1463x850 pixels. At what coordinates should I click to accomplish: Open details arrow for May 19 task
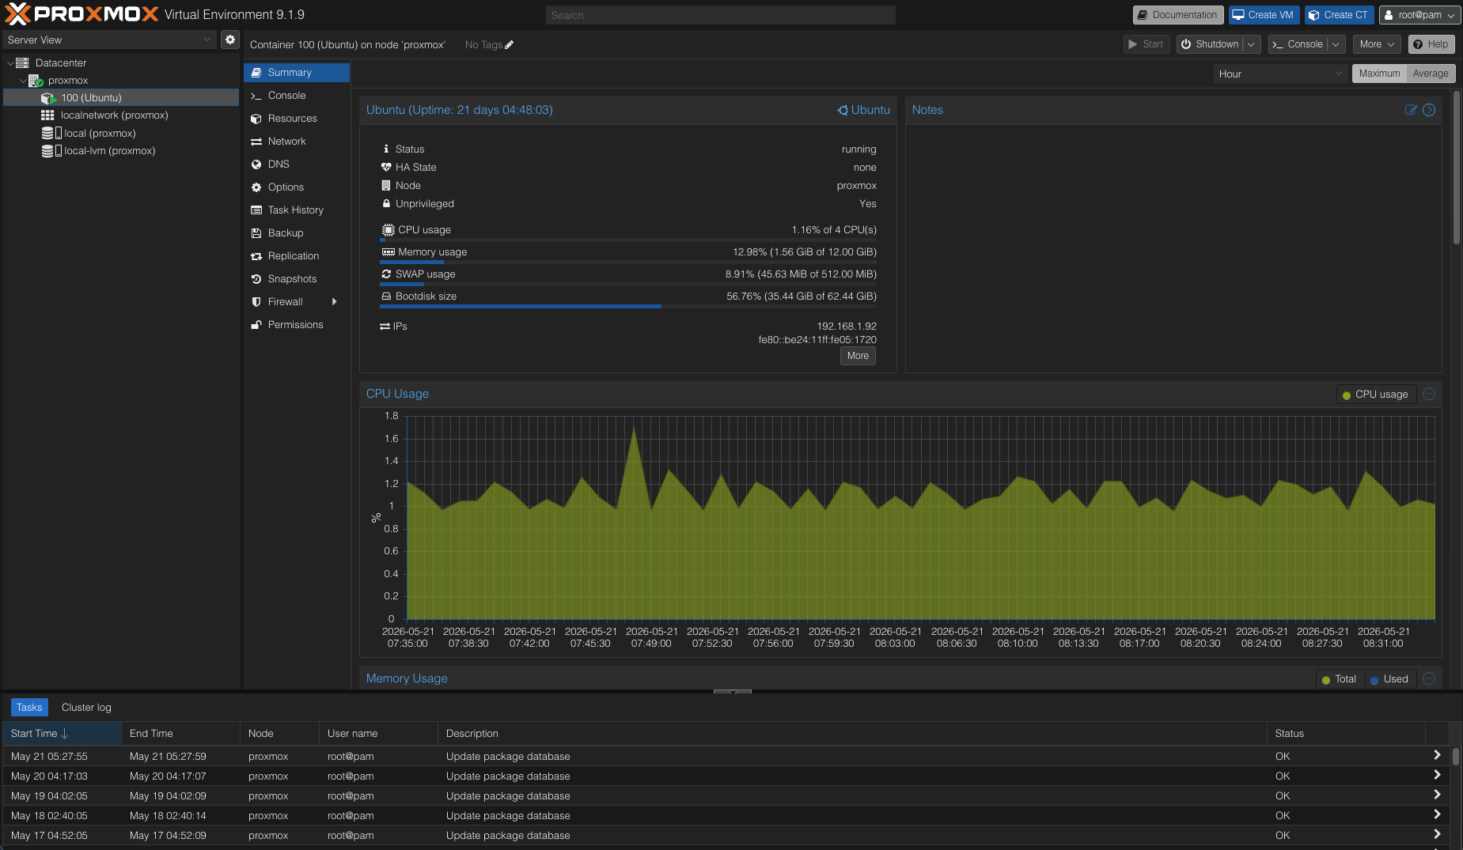[1437, 795]
